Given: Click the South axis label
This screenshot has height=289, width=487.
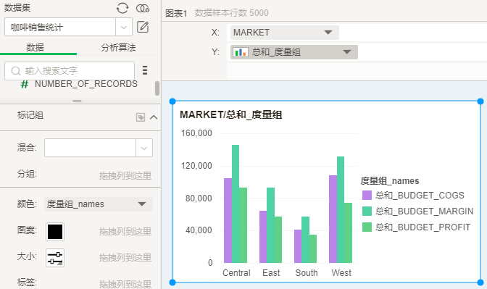Looking at the screenshot, I should (307, 273).
